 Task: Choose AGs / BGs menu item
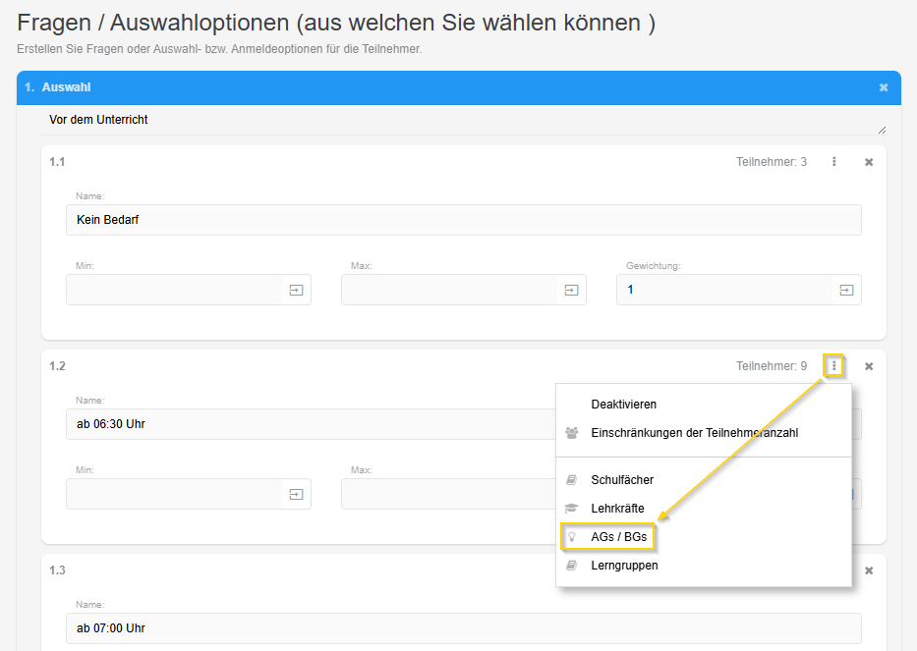[x=618, y=537]
